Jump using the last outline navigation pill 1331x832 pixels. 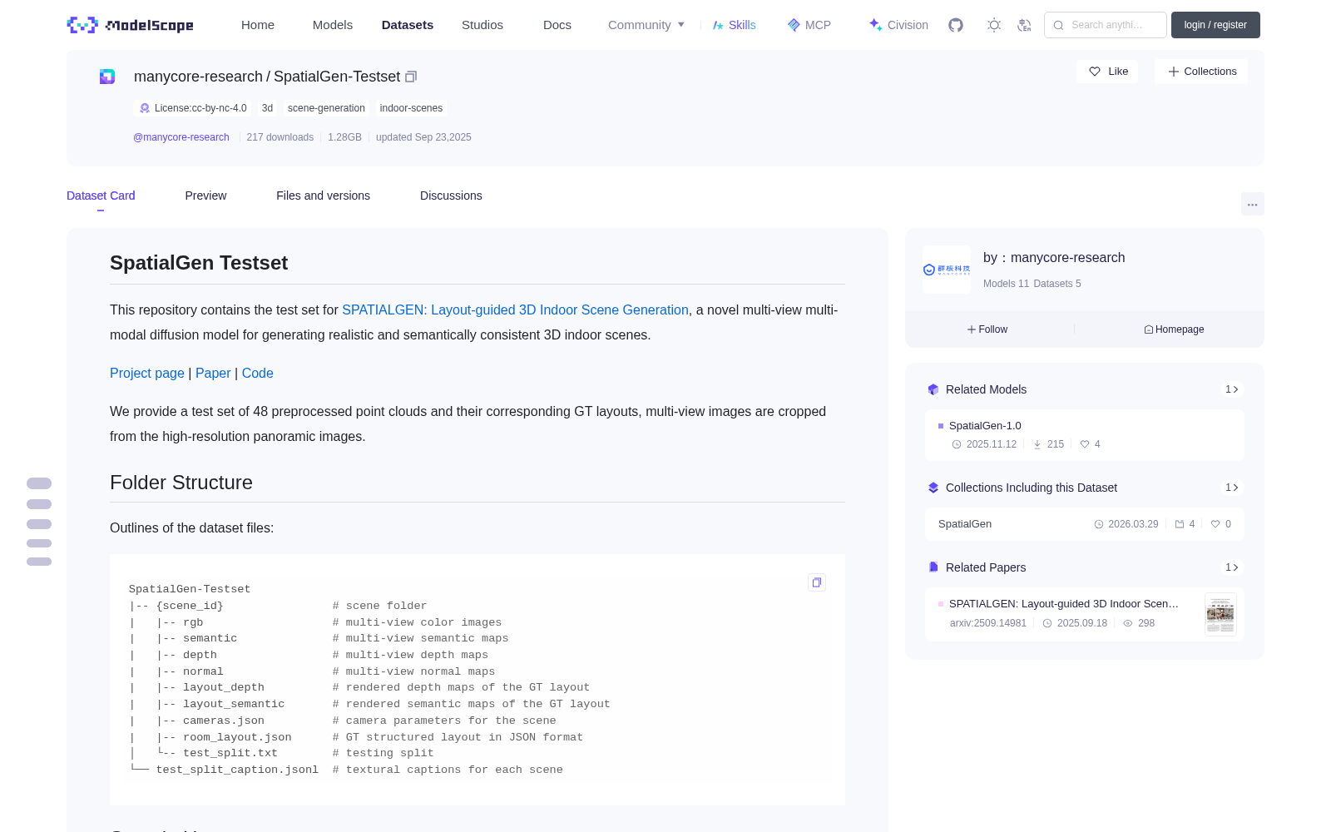click(39, 562)
